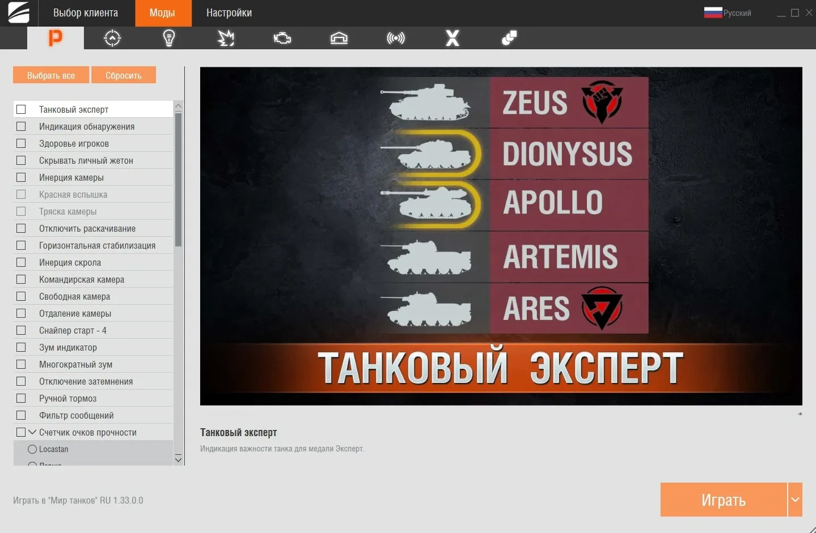Tick the Индикация обнаружения checkbox
816x533 pixels.
click(22, 126)
